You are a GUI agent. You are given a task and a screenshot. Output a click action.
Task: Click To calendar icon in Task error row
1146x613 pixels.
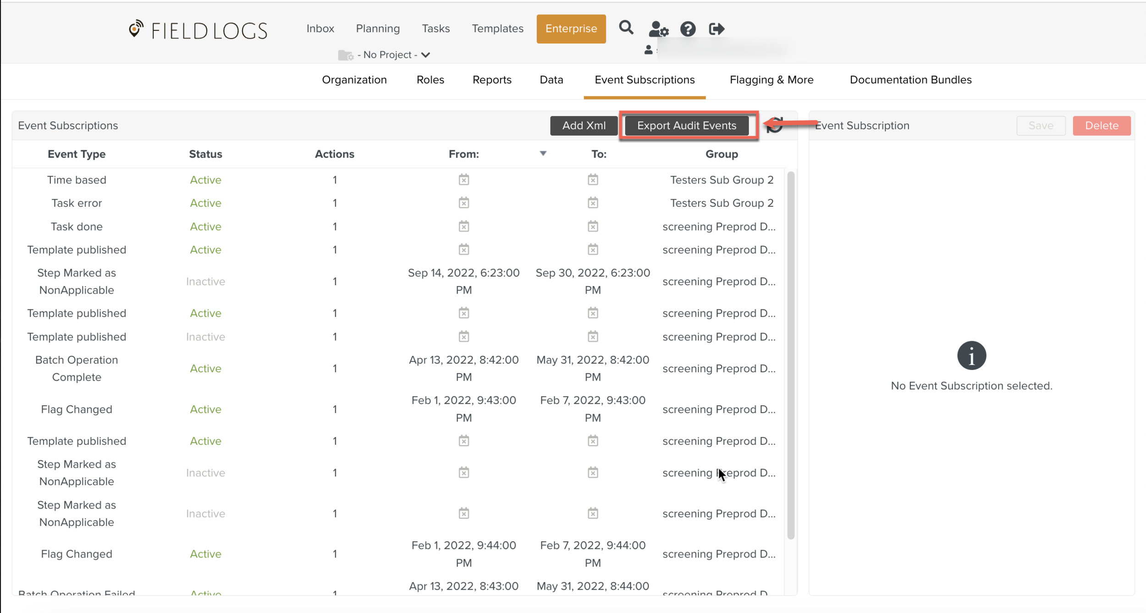tap(593, 203)
